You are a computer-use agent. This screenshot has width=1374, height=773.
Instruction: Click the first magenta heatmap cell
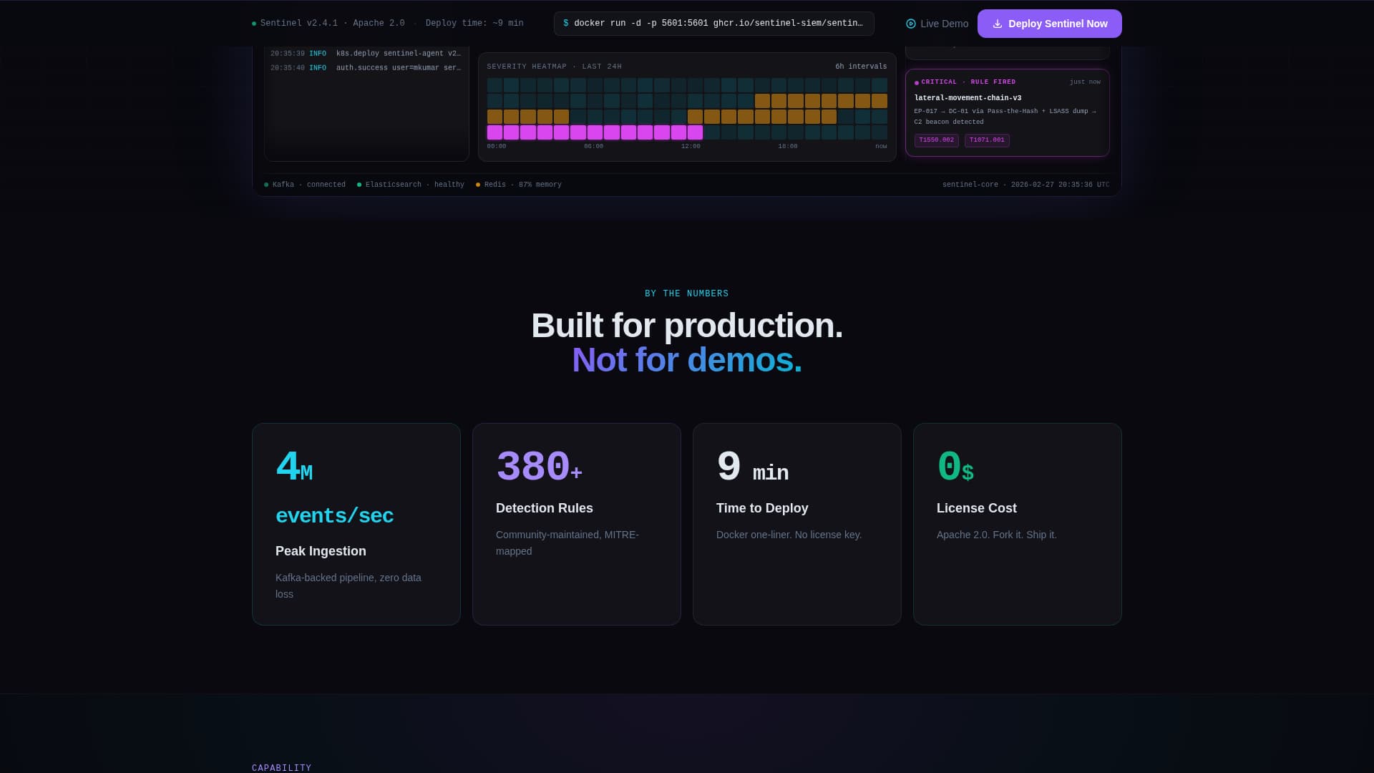tap(494, 132)
